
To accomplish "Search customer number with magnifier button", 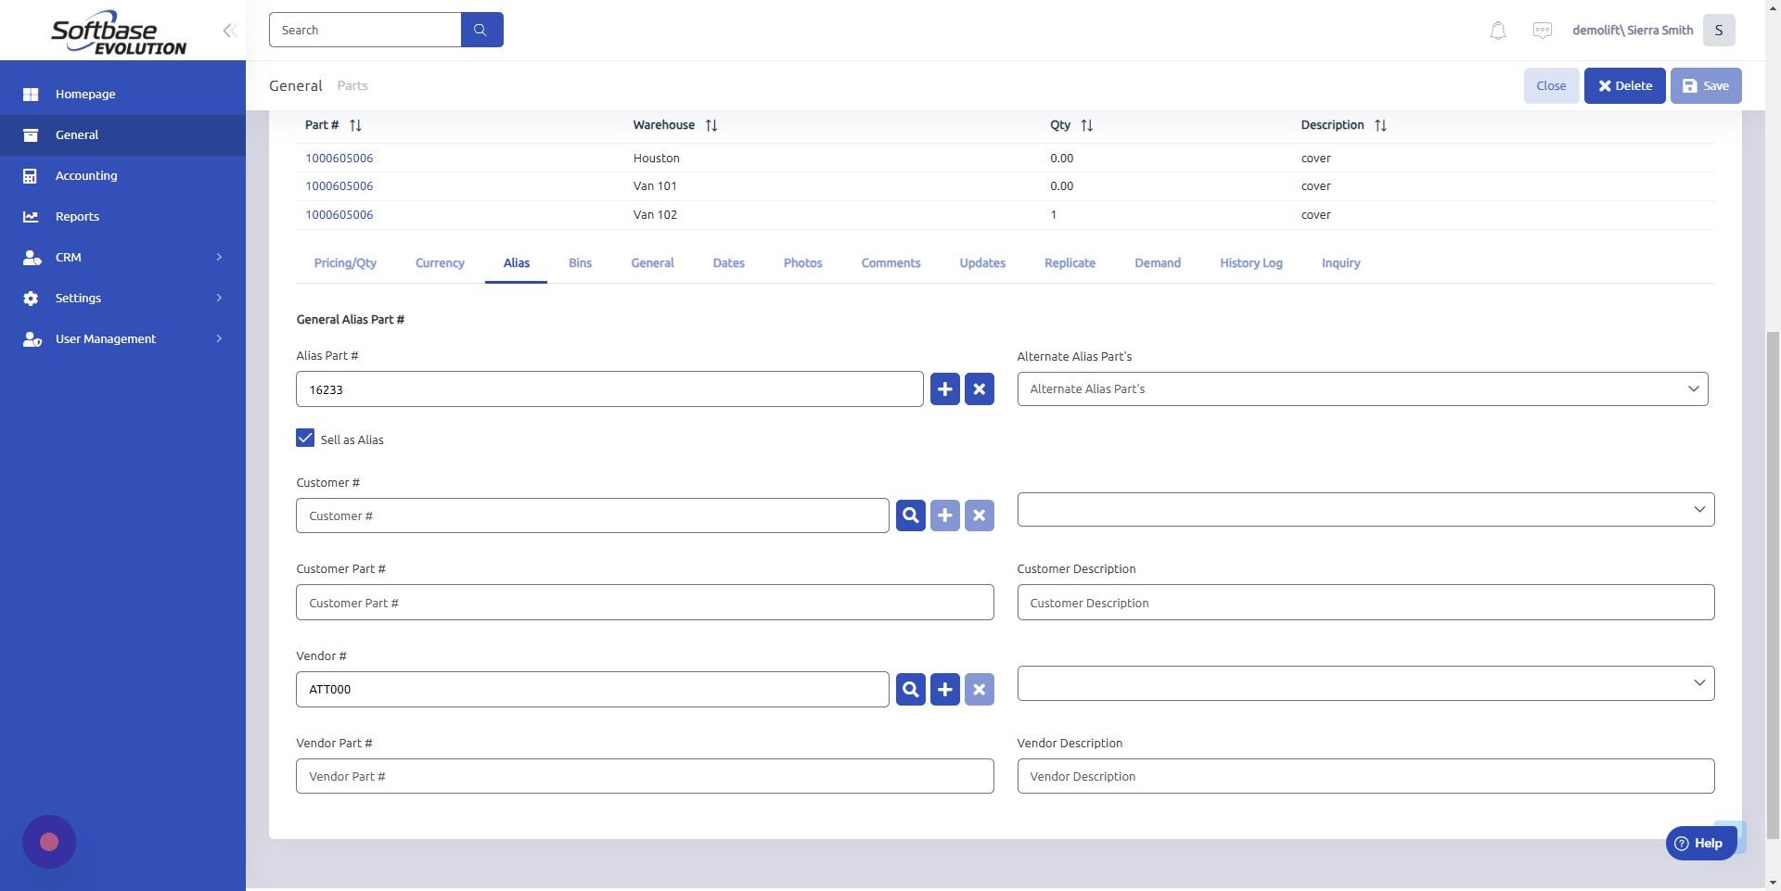I will [910, 516].
